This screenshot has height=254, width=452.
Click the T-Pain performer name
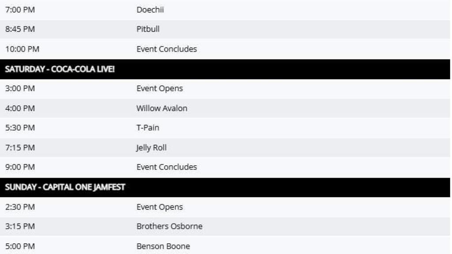148,128
